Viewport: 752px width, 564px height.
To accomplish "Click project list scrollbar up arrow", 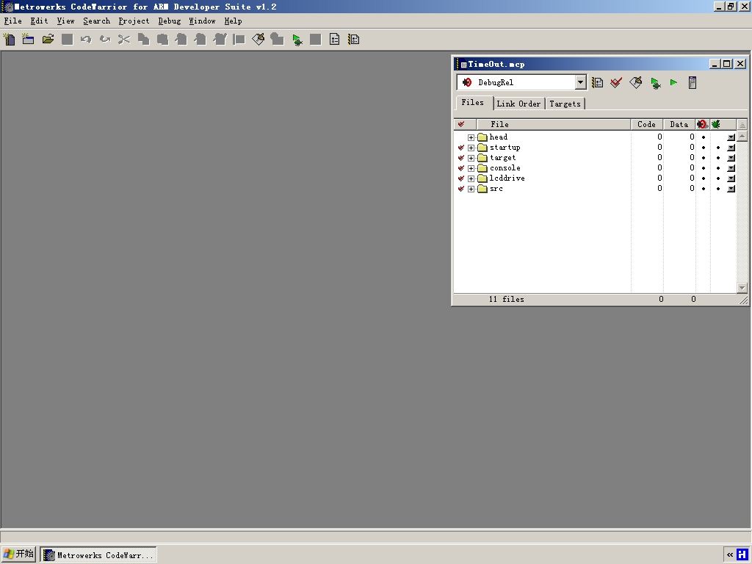I will 742,136.
